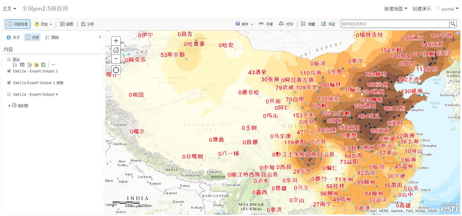Click the esri logo on map
The height and width of the screenshot is (216, 462).
[x=449, y=208]
